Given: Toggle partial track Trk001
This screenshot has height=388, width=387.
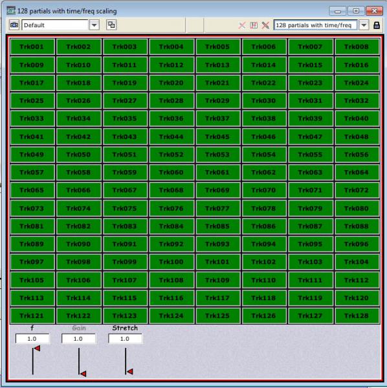Looking at the screenshot, I should [32, 47].
